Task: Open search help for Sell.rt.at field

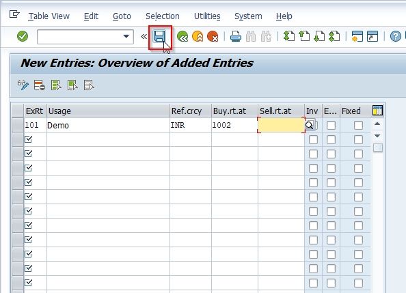Action: coord(310,125)
